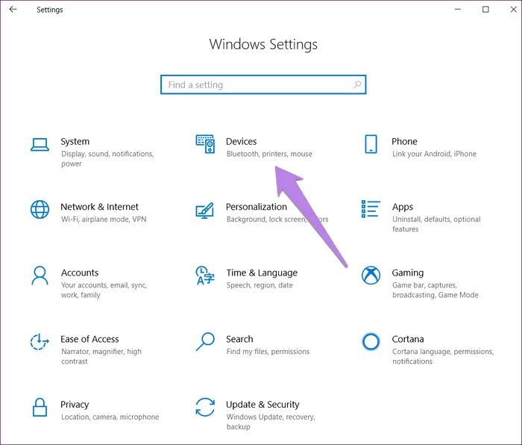Open the Accounts heading
The width and height of the screenshot is (522, 445).
80,273
